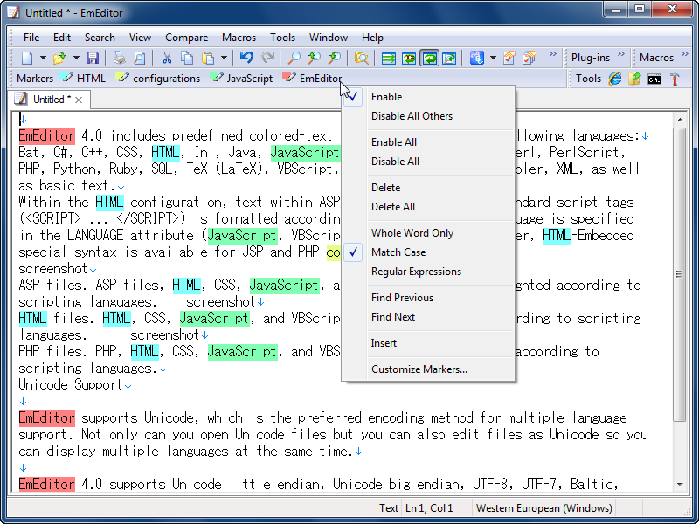The height and width of the screenshot is (524, 699).
Task: Toggle Wrap by Page toolbar button
Action: click(x=449, y=58)
